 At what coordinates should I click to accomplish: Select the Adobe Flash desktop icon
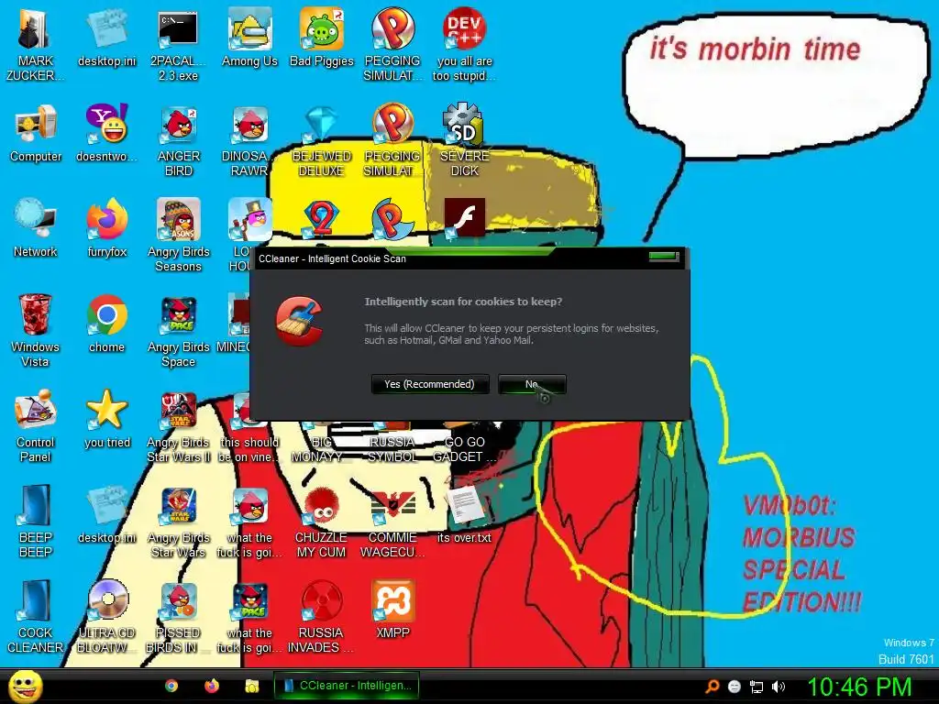[464, 218]
